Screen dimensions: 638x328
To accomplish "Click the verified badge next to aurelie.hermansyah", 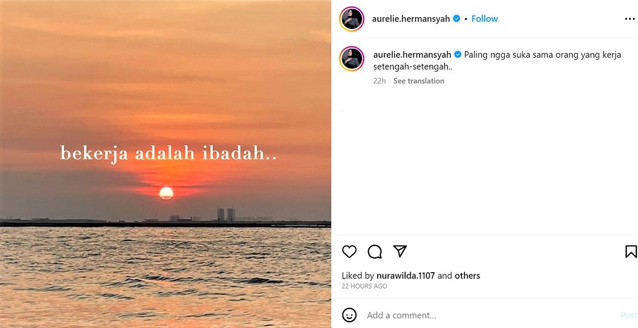I will coord(456,18).
